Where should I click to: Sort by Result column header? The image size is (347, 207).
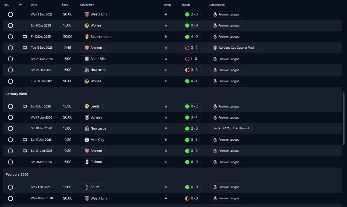click(x=186, y=5)
